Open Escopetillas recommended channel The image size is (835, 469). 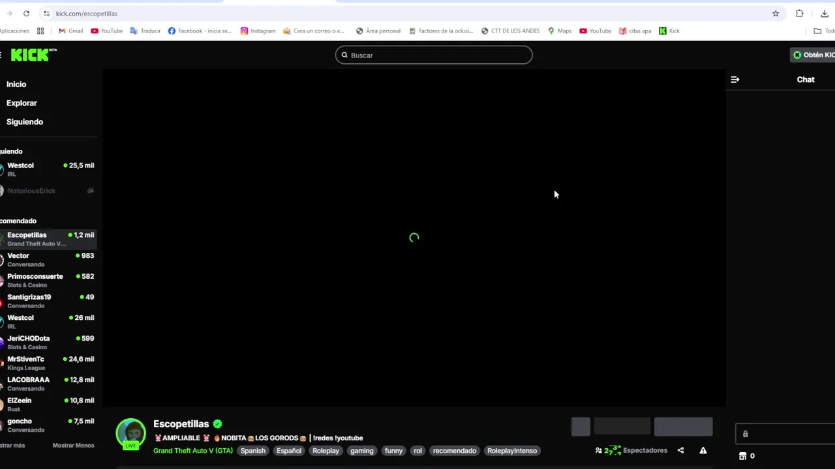click(x=48, y=239)
